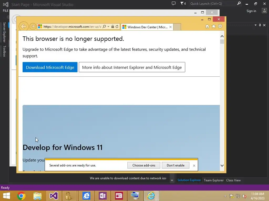
Task: Open File Explorer from taskbar
Action: click(x=37, y=196)
